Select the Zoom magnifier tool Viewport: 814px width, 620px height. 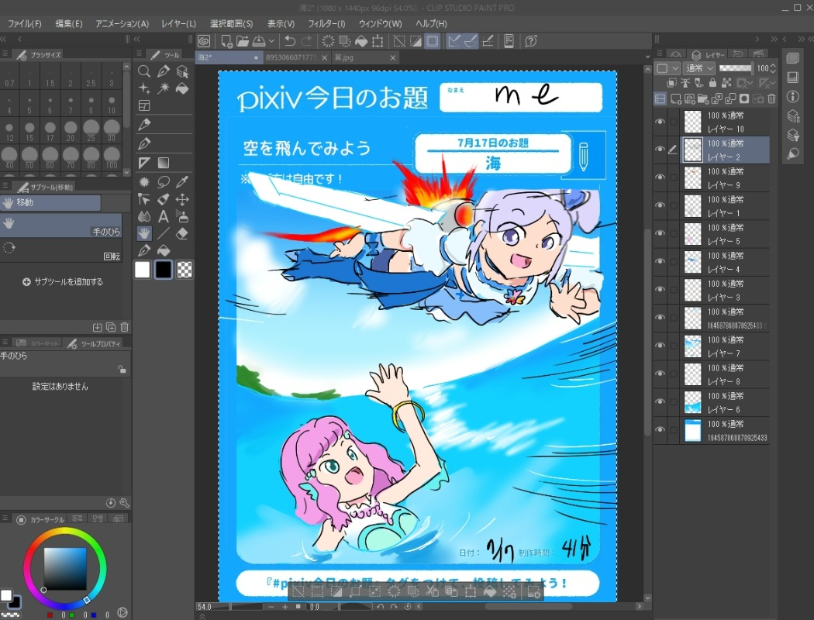(x=144, y=71)
